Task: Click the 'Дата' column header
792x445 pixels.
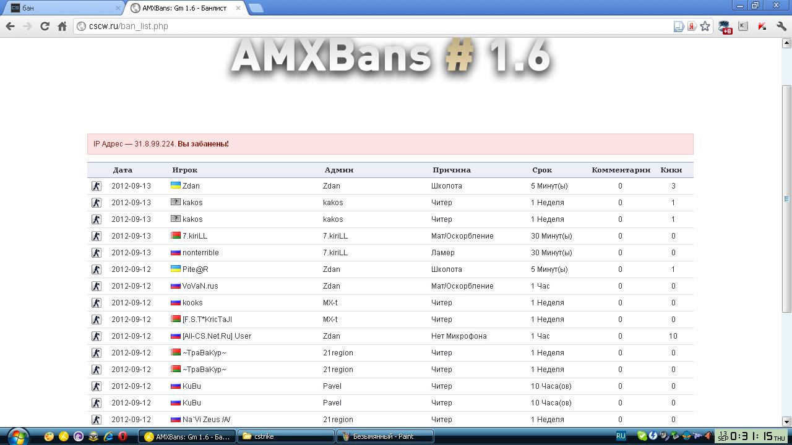Action: pyautogui.click(x=123, y=170)
